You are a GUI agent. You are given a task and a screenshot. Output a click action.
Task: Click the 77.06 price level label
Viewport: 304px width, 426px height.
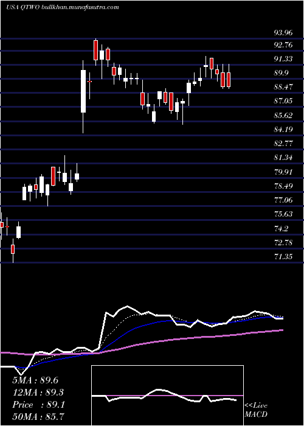coord(283,200)
